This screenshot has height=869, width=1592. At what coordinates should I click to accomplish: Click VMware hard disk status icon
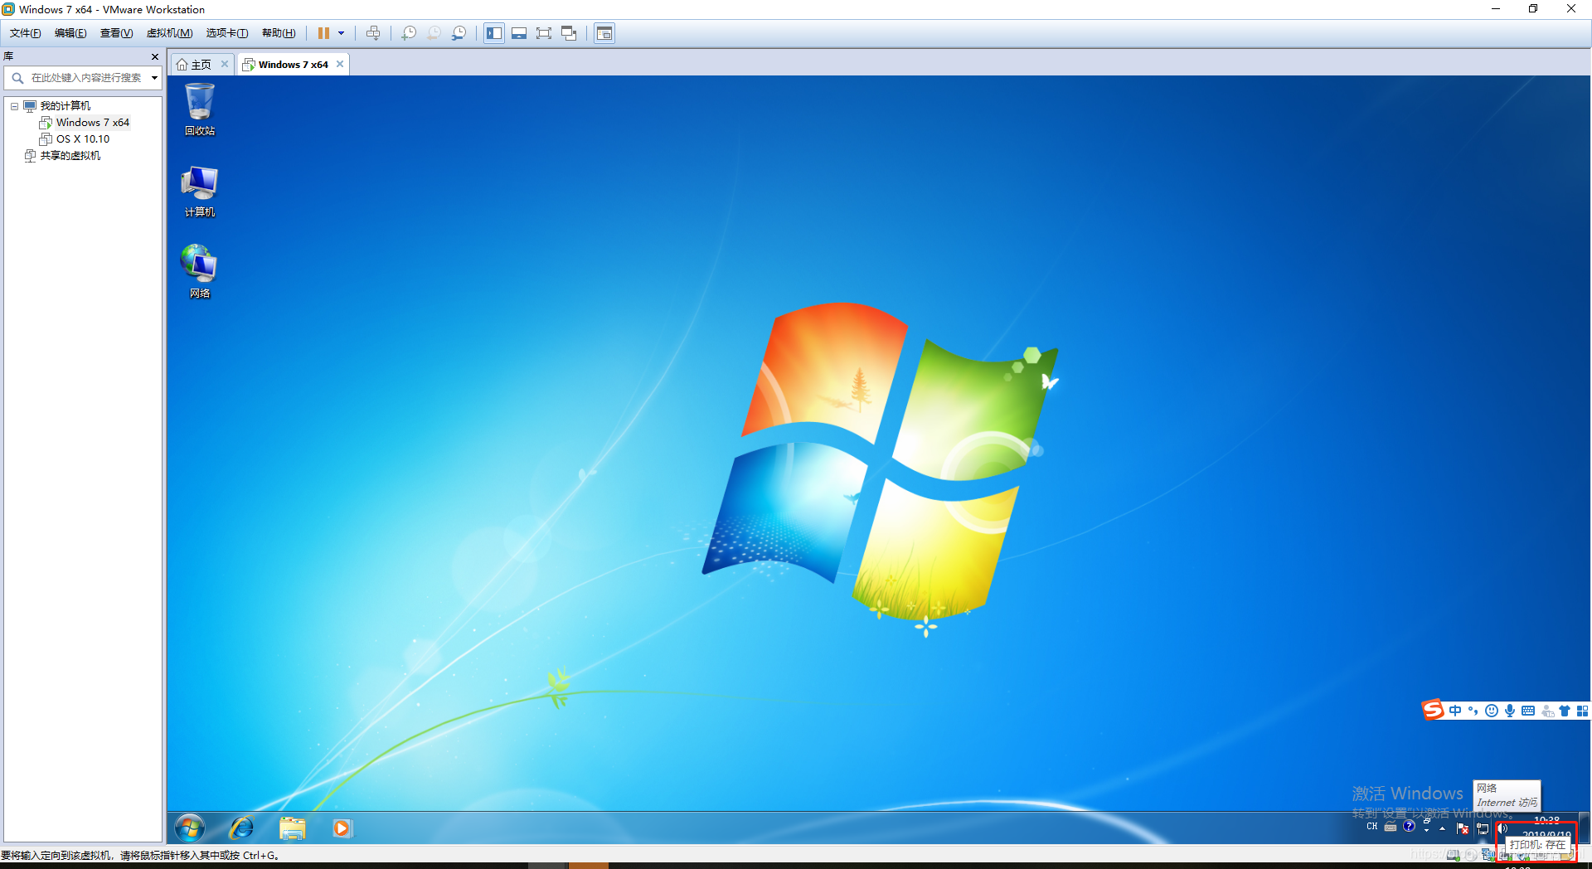pyautogui.click(x=1453, y=856)
